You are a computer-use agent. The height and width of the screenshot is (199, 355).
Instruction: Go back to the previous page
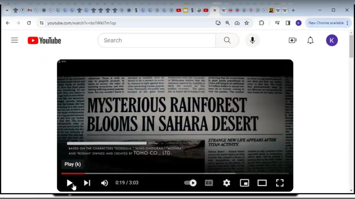[x=8, y=23]
